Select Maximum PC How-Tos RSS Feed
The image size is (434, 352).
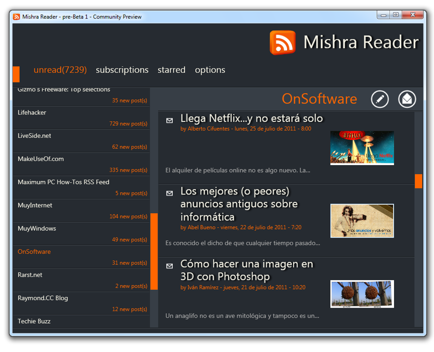pos(81,188)
